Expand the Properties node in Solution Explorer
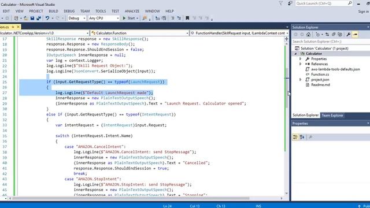The image size is (370, 208). coord(301,59)
